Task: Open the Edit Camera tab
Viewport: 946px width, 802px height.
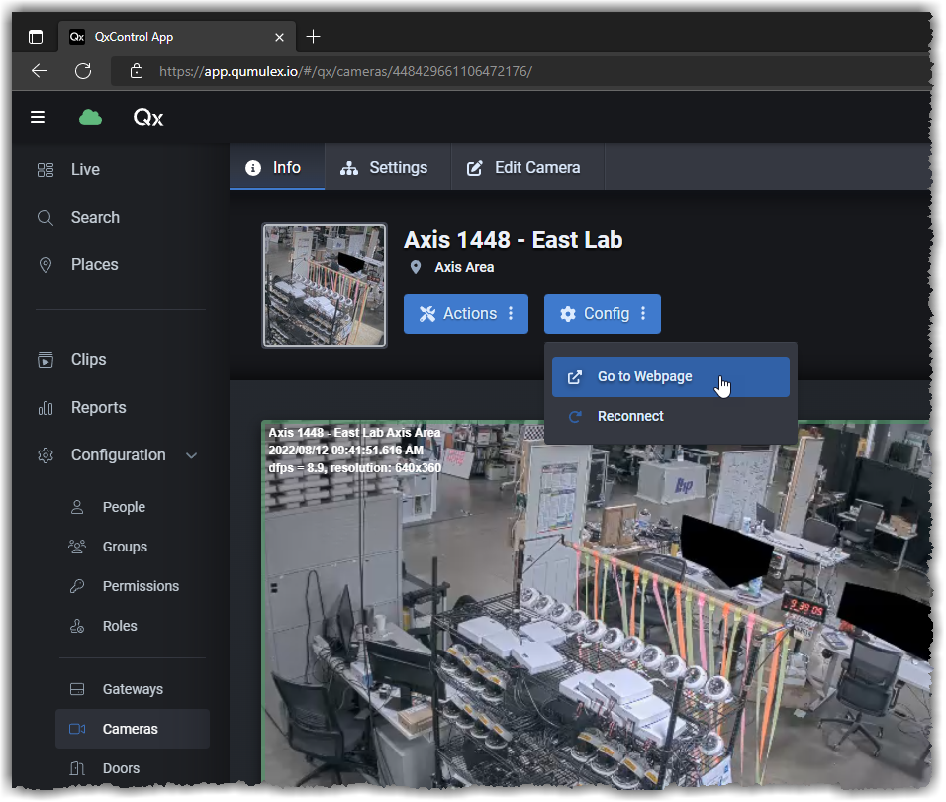Action: pyautogui.click(x=527, y=167)
